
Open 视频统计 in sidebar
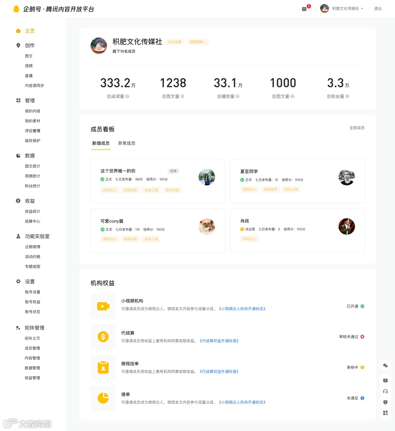33,176
